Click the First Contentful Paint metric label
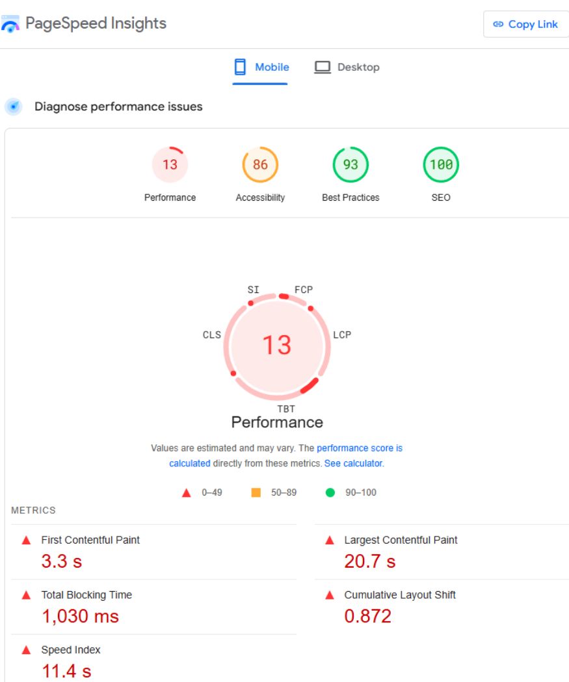The height and width of the screenshot is (682, 569). pos(90,540)
